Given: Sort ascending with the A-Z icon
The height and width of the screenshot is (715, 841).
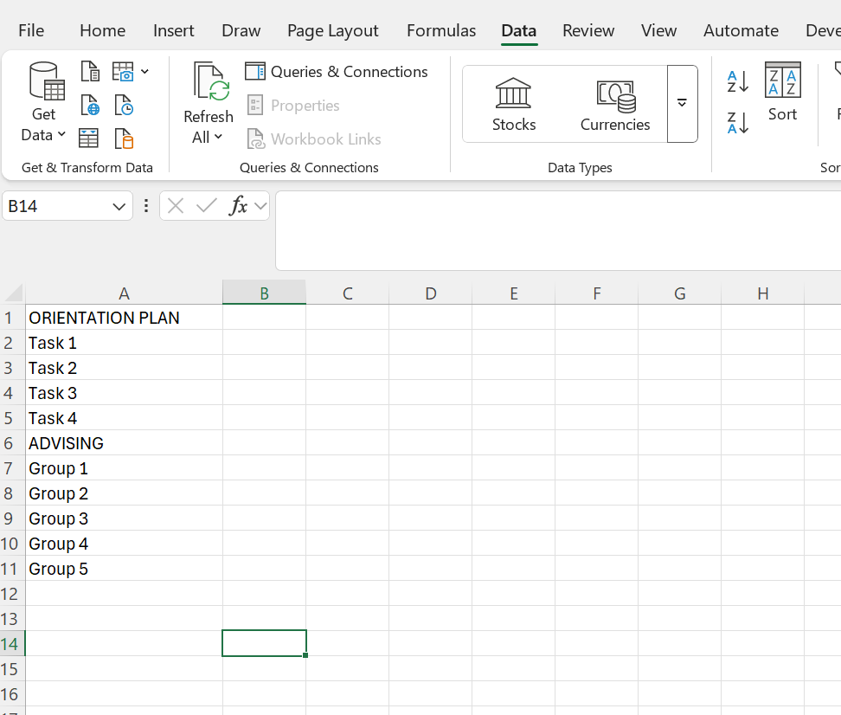Looking at the screenshot, I should click(x=736, y=81).
